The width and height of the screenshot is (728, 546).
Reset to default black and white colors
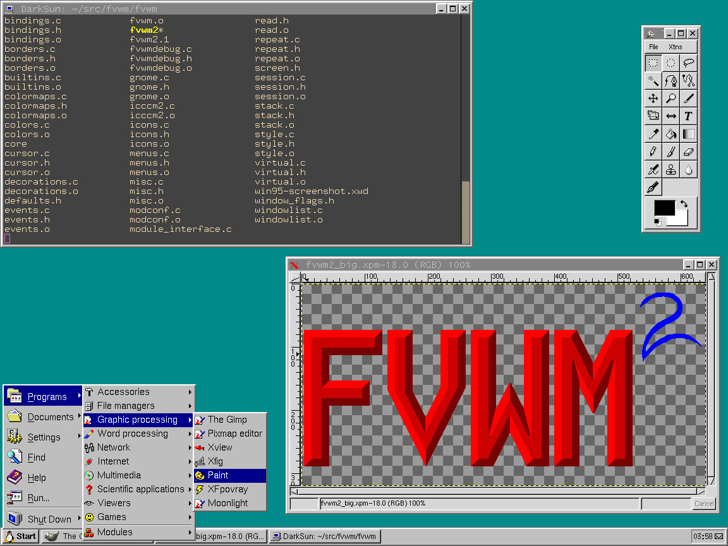click(658, 222)
